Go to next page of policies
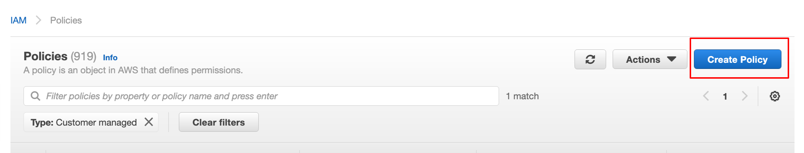Image resolution: width=804 pixels, height=153 pixels. pos(744,96)
